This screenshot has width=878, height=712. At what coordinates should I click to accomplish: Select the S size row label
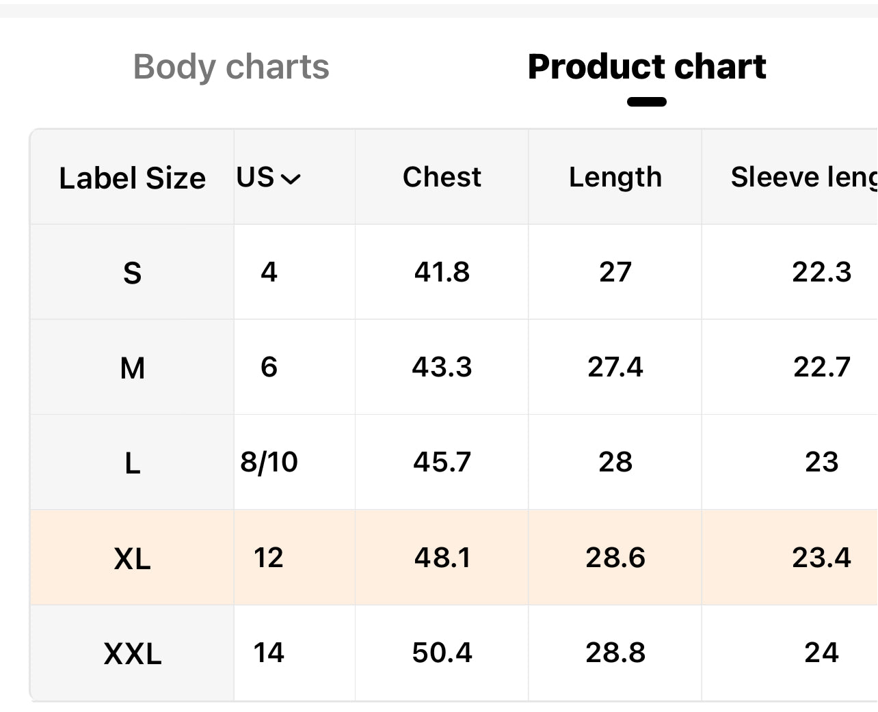tap(132, 273)
